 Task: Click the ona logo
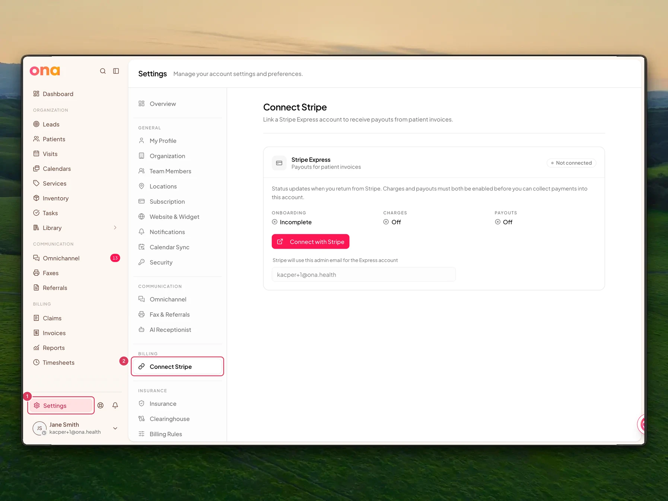[45, 71]
